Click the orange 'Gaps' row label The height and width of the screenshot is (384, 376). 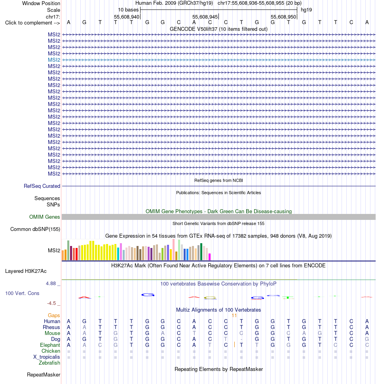click(x=54, y=316)
